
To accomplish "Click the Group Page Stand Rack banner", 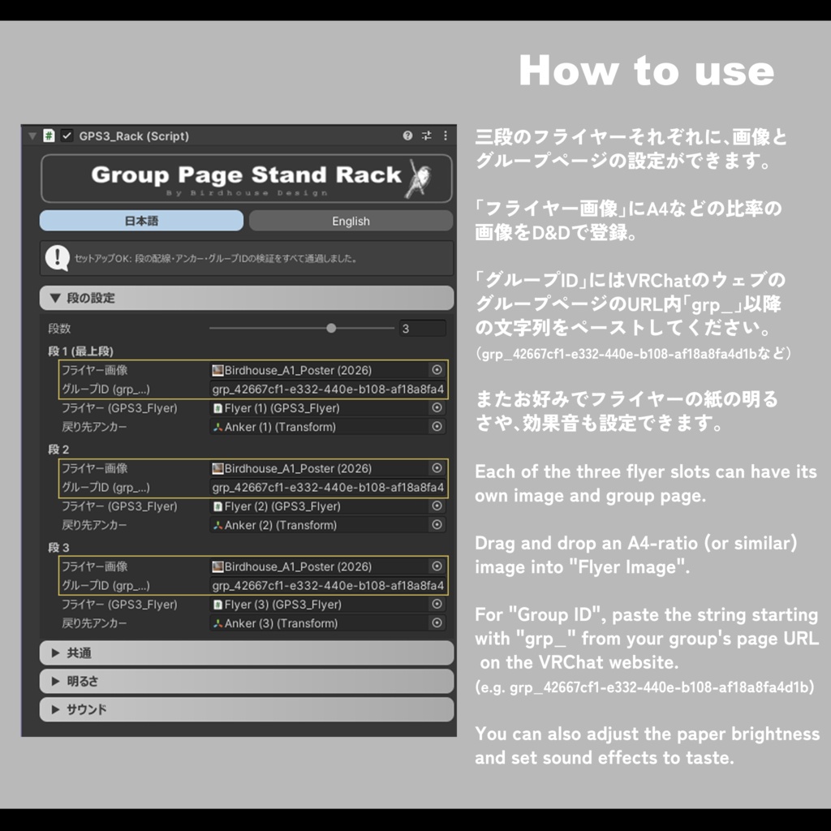I will coord(247,179).
